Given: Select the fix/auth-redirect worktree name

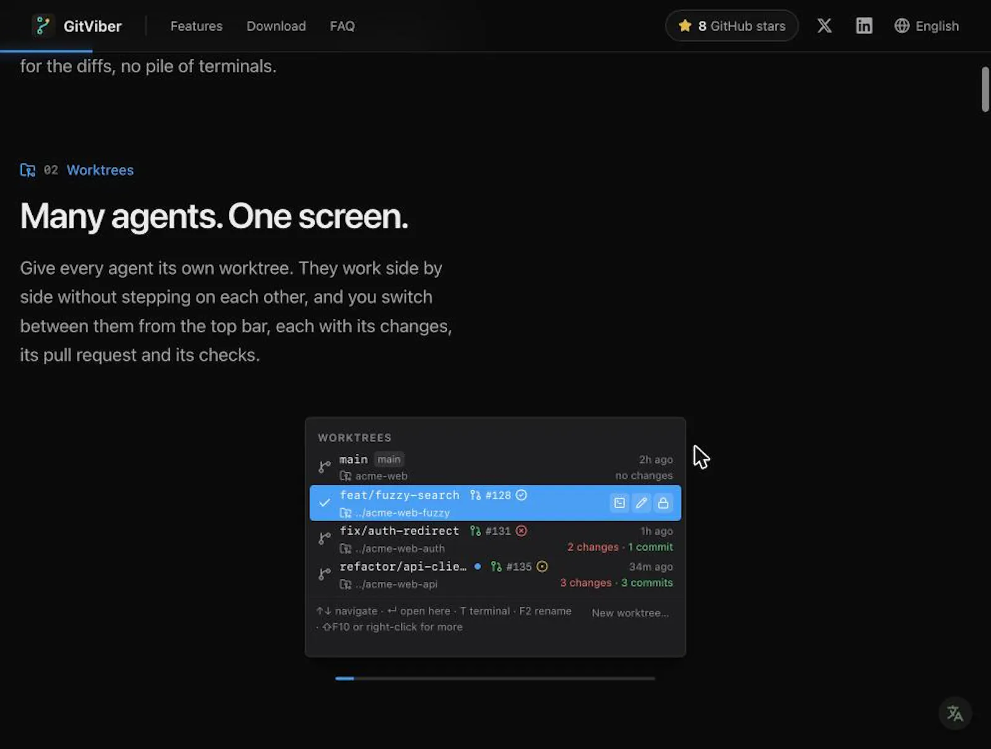Looking at the screenshot, I should point(399,530).
